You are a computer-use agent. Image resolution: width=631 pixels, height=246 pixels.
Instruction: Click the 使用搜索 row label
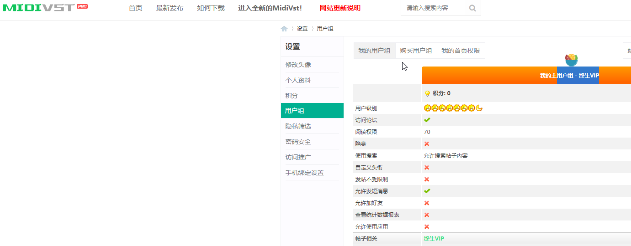tap(366, 155)
